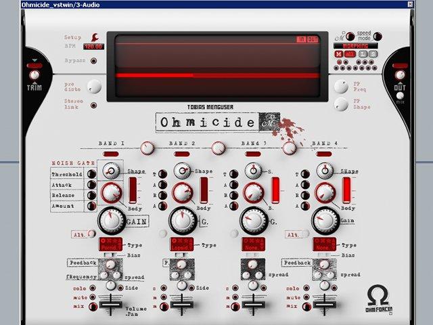Viewport: 433px width, 325px height.
Task: Click Band 1 Volume Pan fader
Action: click(110, 305)
